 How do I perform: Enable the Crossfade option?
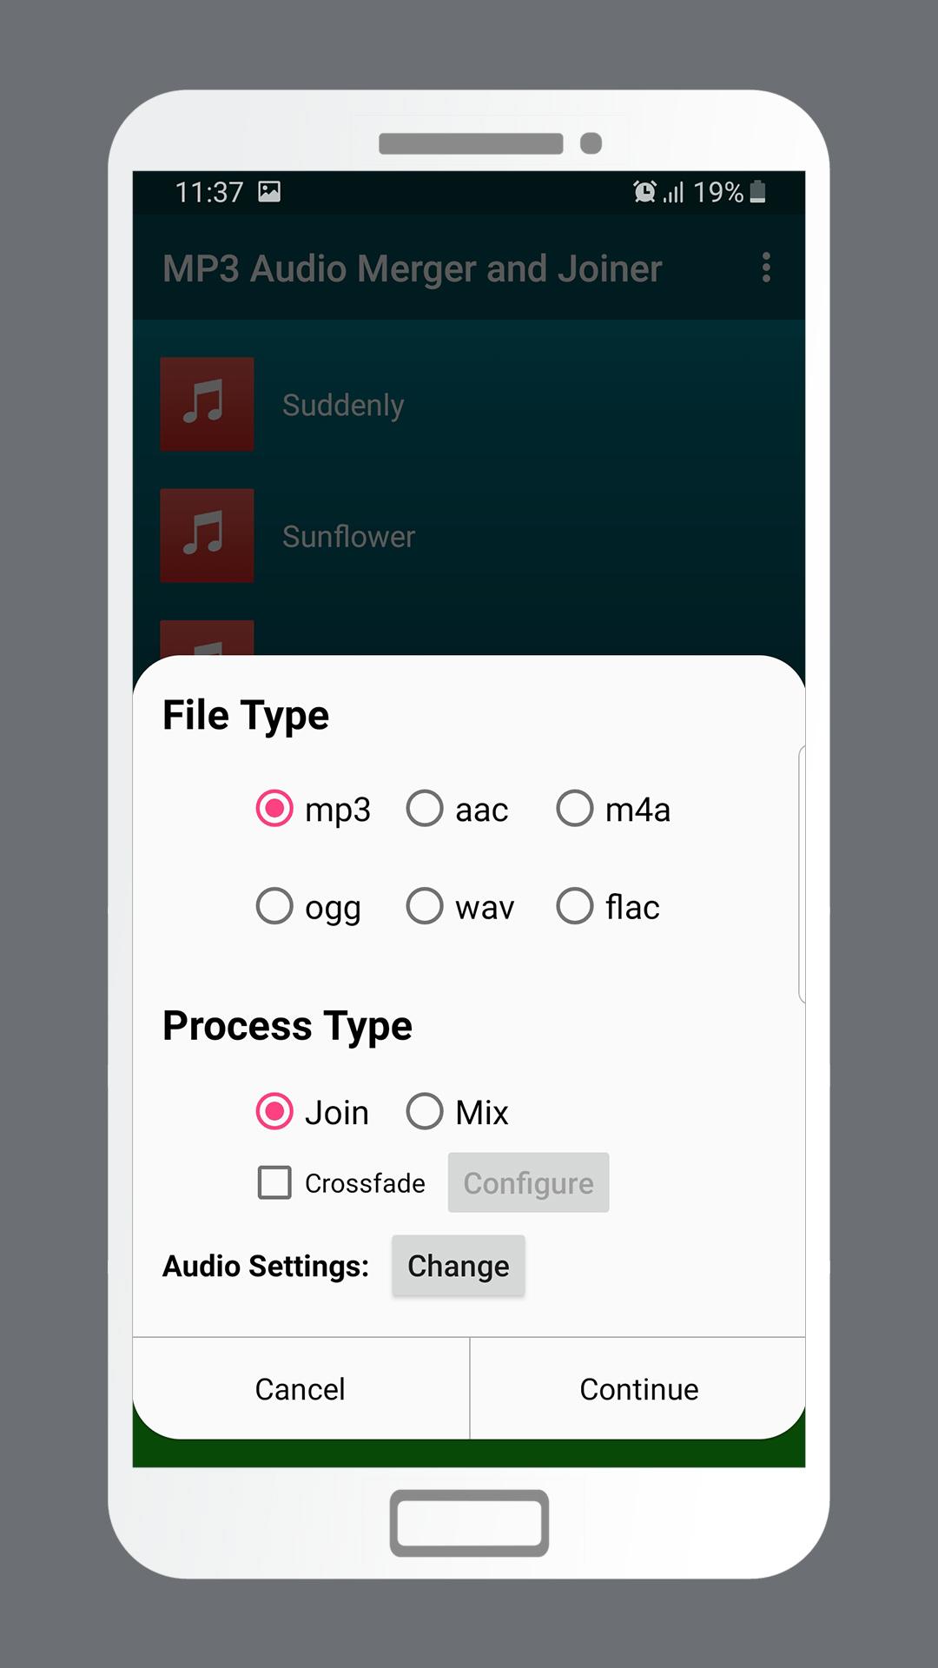pos(274,1183)
